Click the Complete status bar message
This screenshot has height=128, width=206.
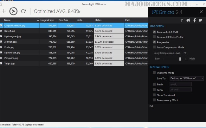(x=22, y=125)
